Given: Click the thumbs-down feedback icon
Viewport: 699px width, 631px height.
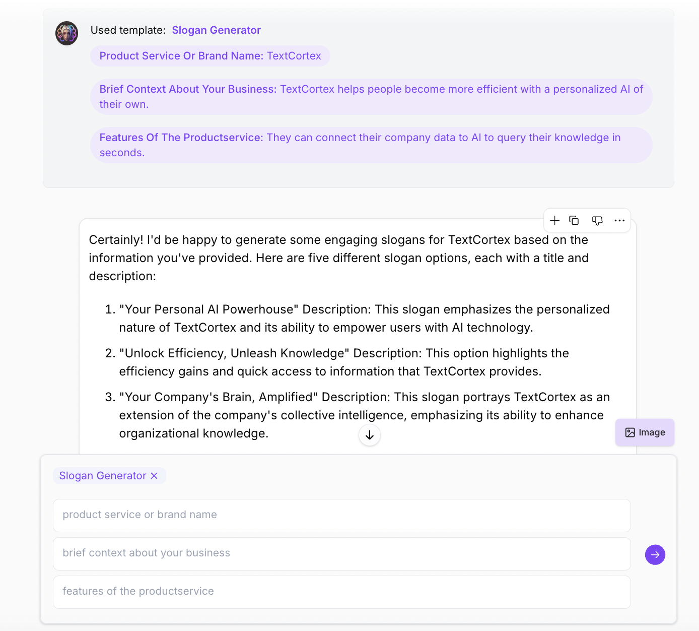Looking at the screenshot, I should point(597,220).
